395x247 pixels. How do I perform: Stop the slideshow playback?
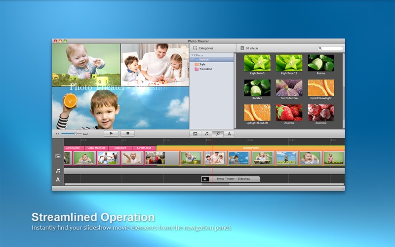(127, 133)
